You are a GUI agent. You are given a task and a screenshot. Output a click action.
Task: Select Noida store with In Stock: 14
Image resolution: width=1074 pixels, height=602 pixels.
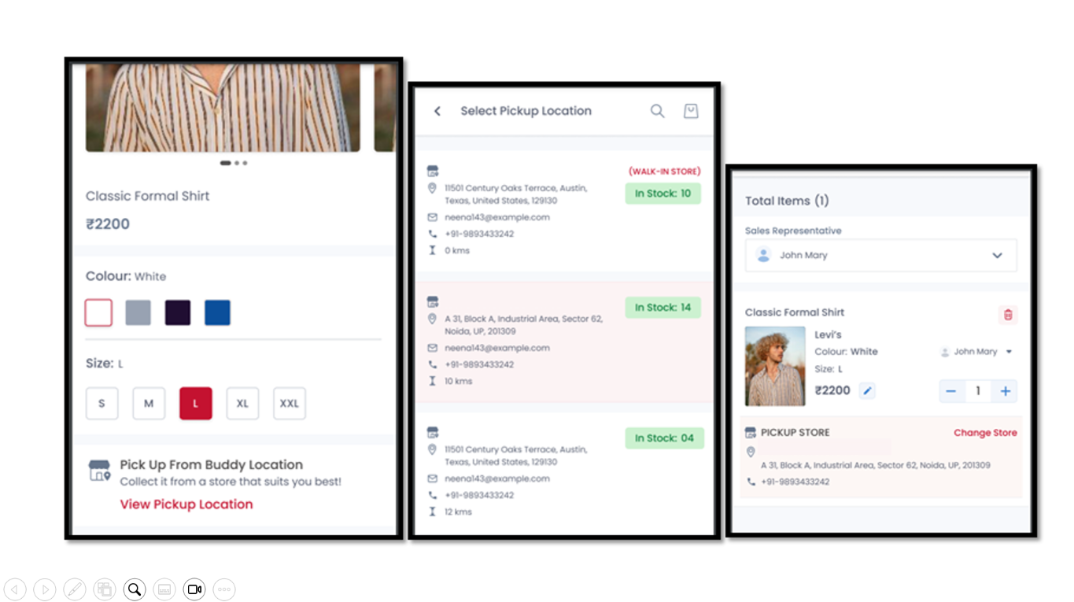point(564,342)
